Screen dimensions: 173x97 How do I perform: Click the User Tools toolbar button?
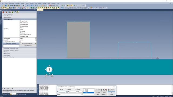(103, 8)
